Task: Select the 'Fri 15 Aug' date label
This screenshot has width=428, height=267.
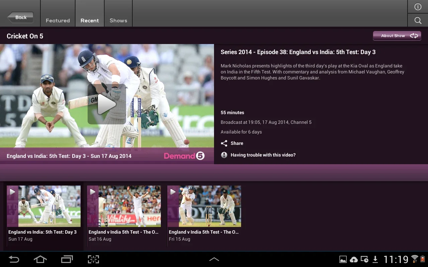Action: tap(180, 239)
